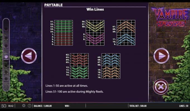This screenshot has height=111, width=190.
Task: Select the win lines 66-69 and 16-19 diagram
Action: click(x=111, y=66)
